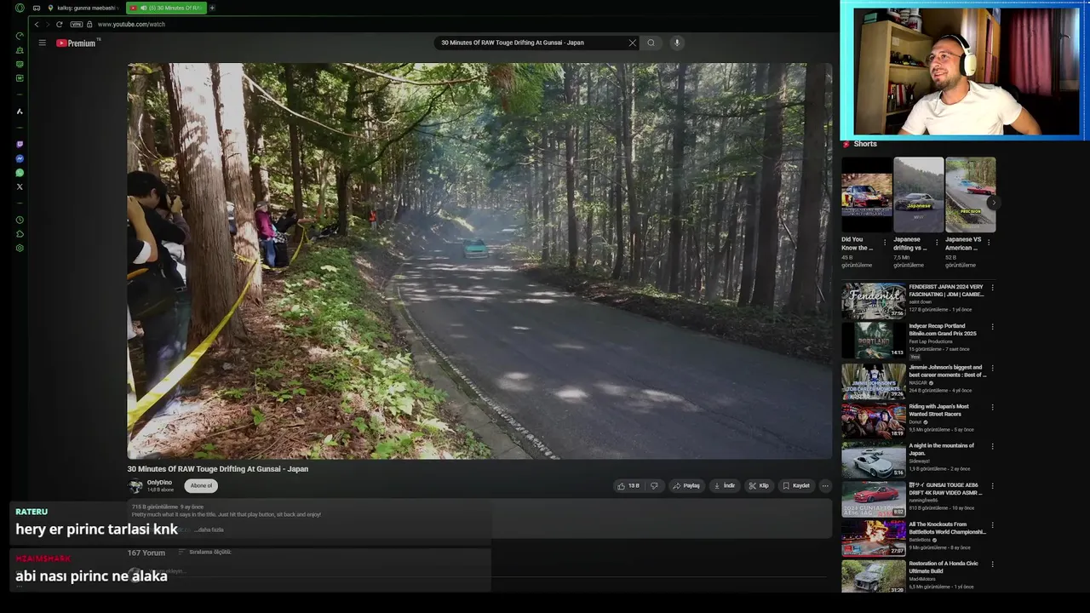Toggle the VPN badge in address bar
The image size is (1090, 613).
click(77, 24)
